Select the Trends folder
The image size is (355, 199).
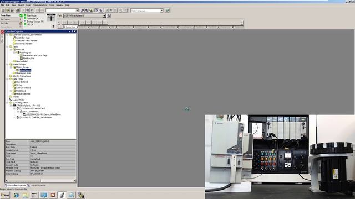click(16, 97)
